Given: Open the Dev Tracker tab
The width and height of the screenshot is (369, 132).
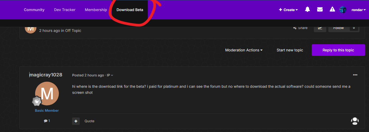Looking at the screenshot, I should [65, 10].
